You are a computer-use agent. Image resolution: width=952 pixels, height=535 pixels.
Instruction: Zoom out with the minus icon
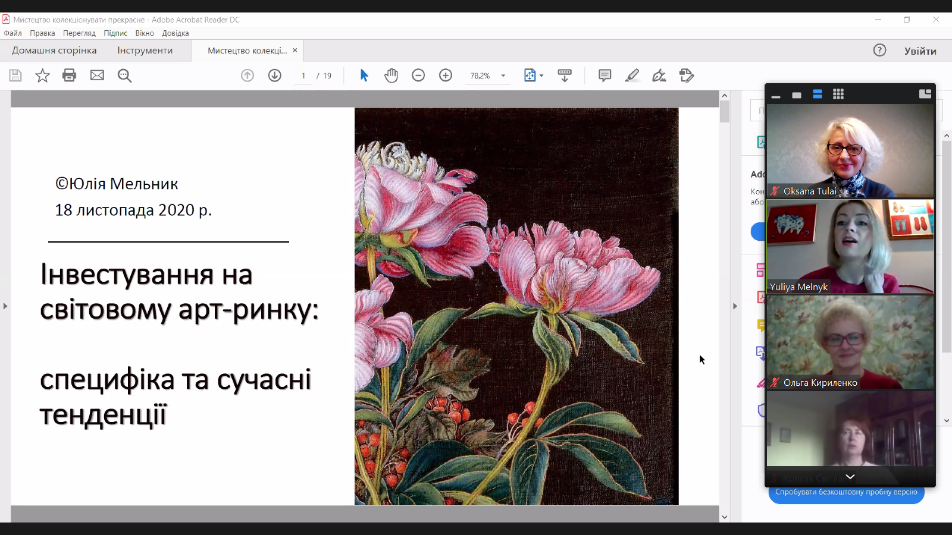[x=418, y=75]
